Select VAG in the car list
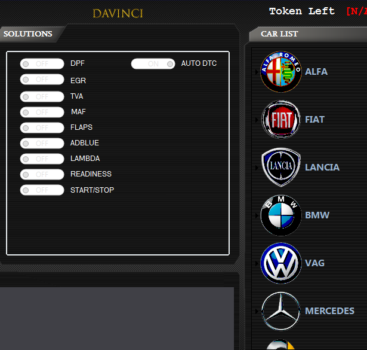Screen dimensions: 367x350 pyautogui.click(x=315, y=263)
